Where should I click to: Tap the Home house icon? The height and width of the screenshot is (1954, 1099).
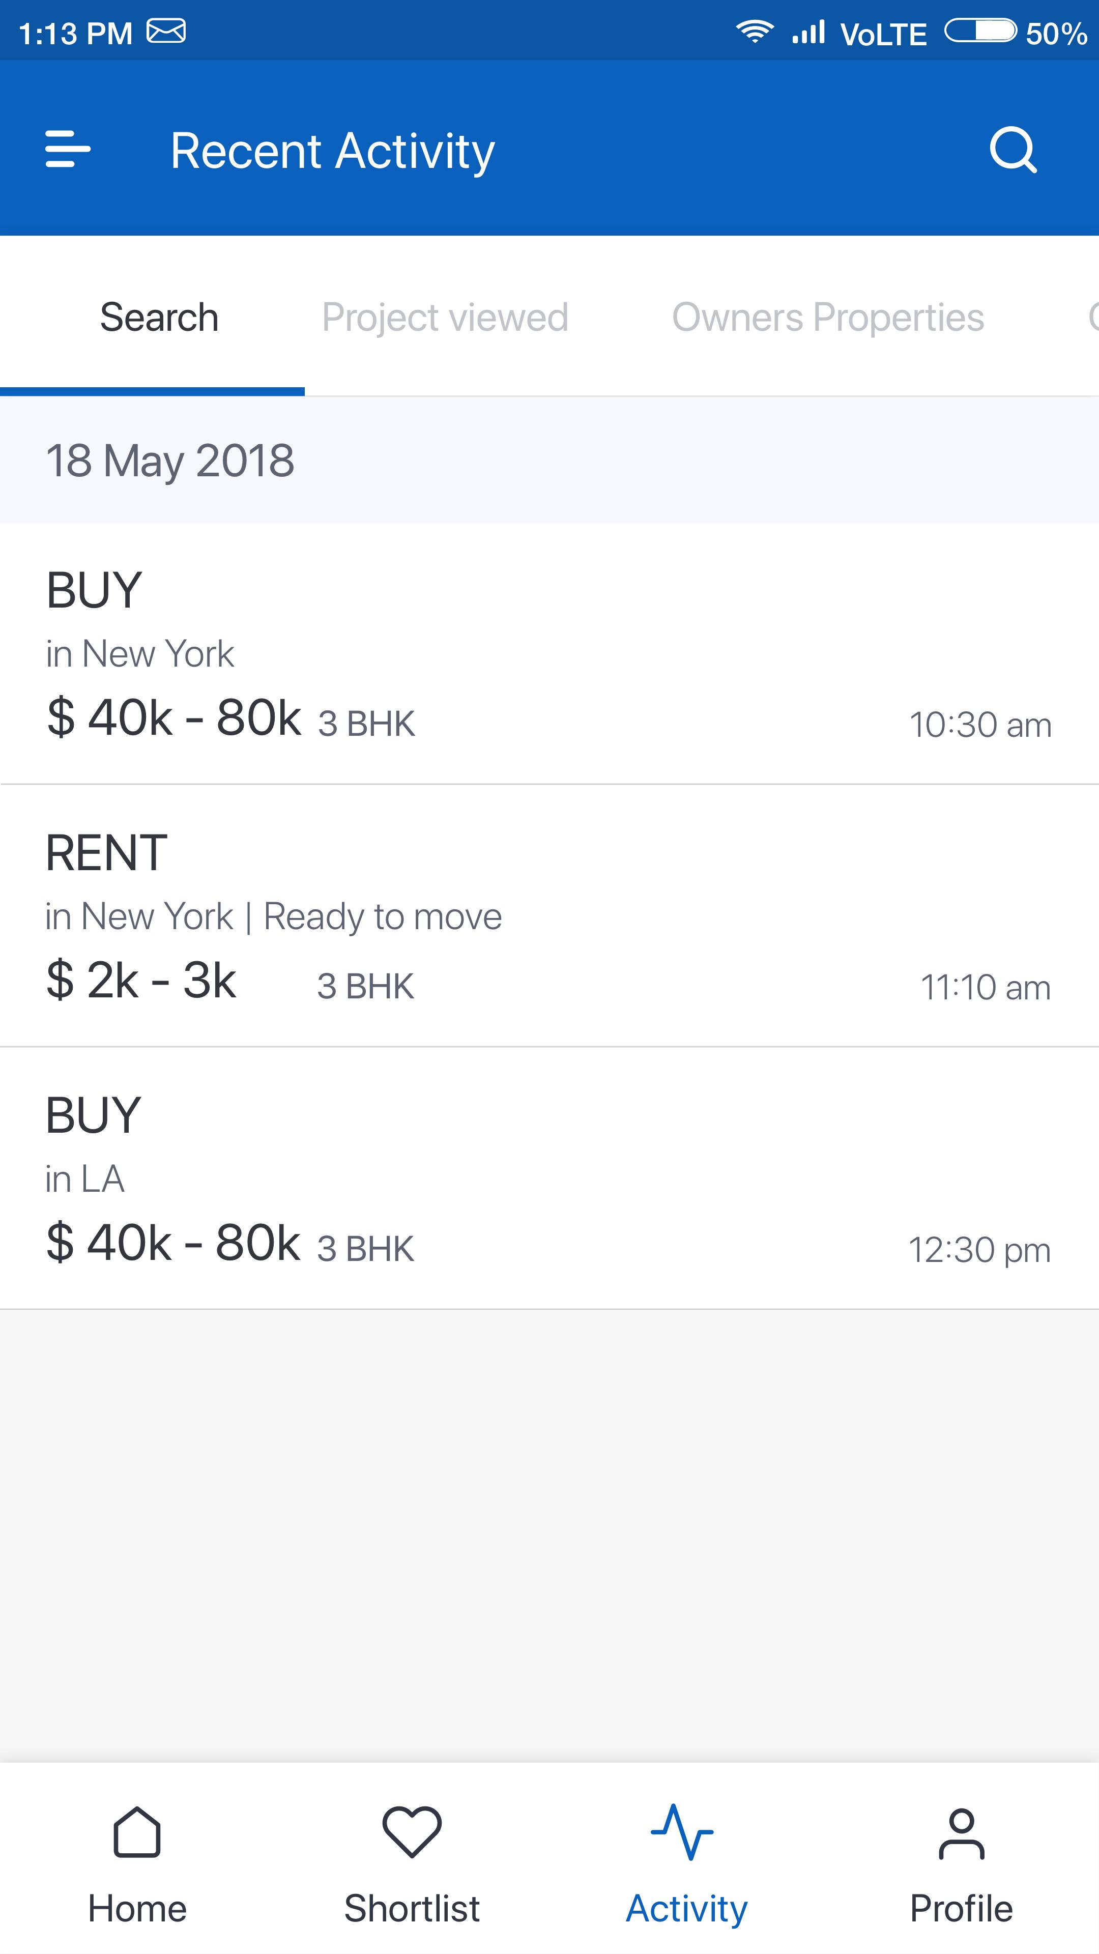point(137,1832)
